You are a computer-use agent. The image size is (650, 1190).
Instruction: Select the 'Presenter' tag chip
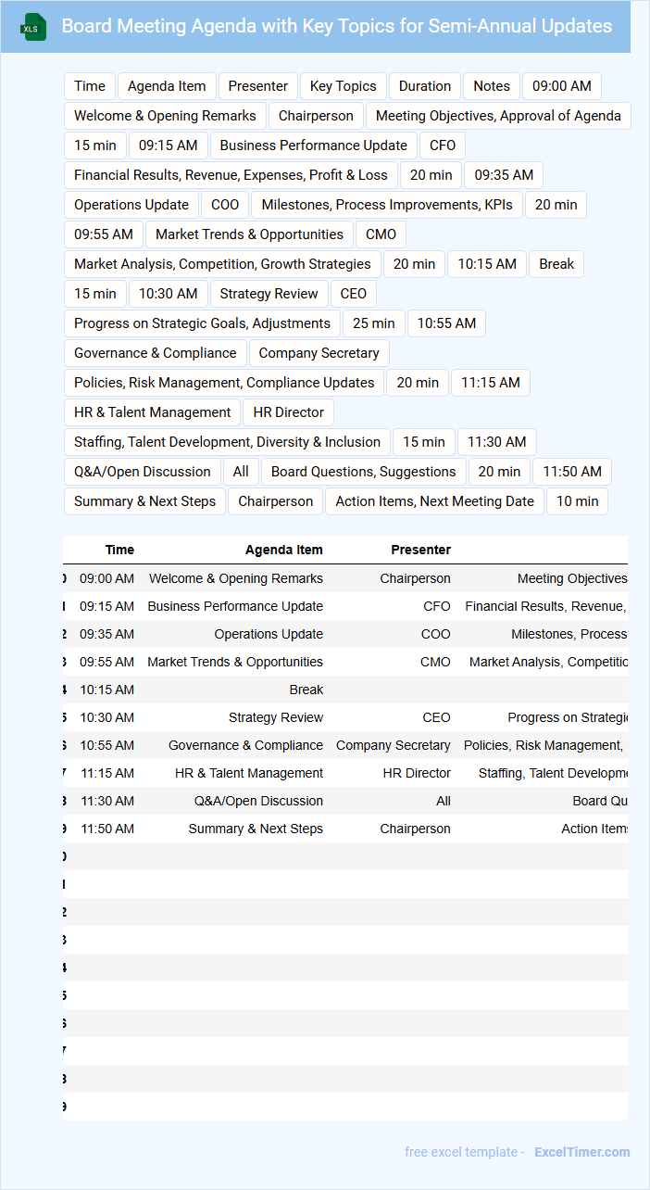click(258, 86)
